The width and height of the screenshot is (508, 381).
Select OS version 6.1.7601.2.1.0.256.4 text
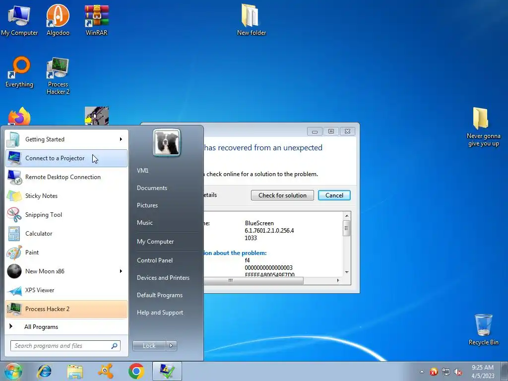coord(269,231)
